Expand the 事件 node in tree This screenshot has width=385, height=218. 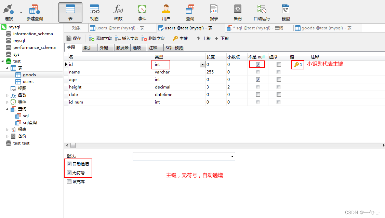(x=7, y=102)
